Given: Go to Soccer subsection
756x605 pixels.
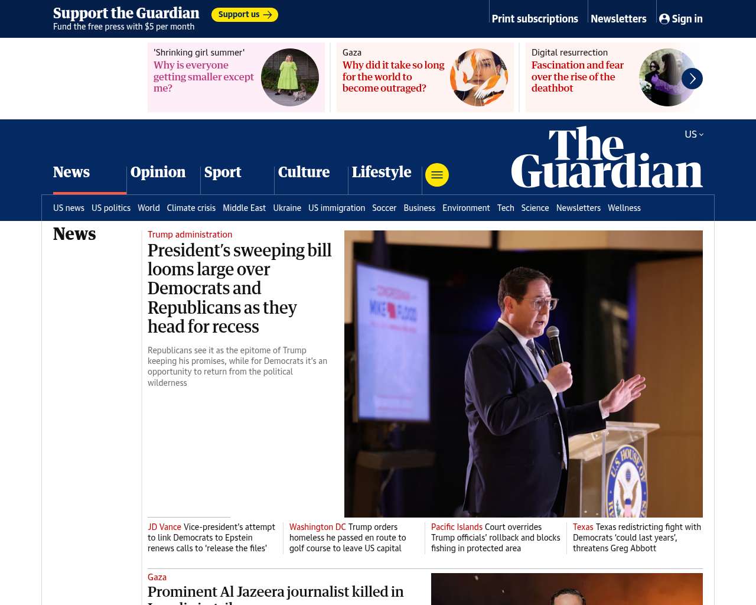Looking at the screenshot, I should [x=384, y=208].
